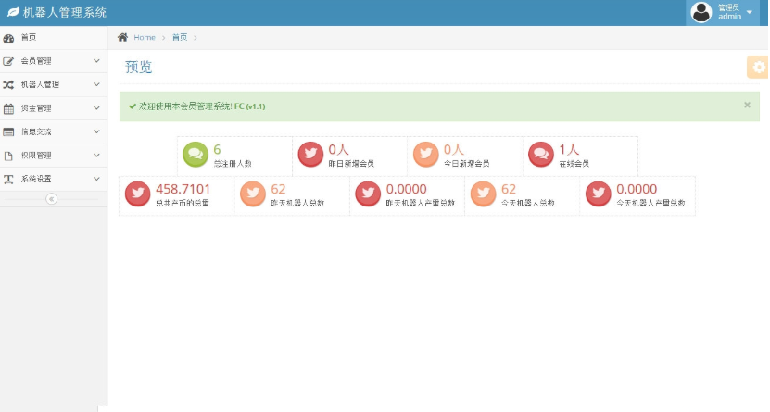Expand the 机器人管理 chevron
The height and width of the screenshot is (412, 770).
[x=96, y=84]
